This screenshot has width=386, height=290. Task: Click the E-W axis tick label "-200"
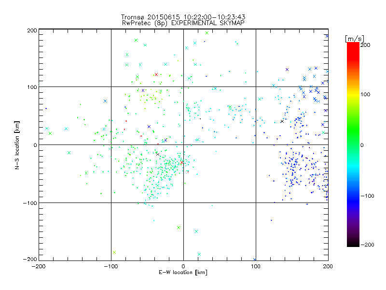tap(39, 266)
